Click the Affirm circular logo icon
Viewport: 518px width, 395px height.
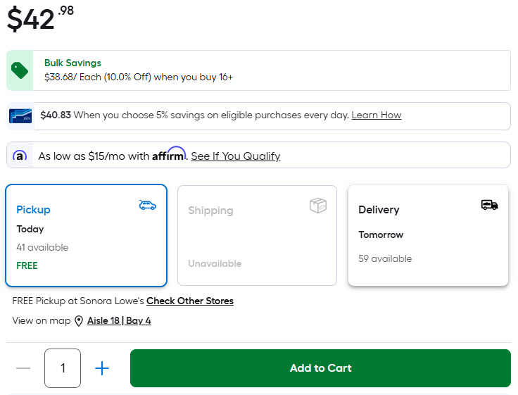20,156
